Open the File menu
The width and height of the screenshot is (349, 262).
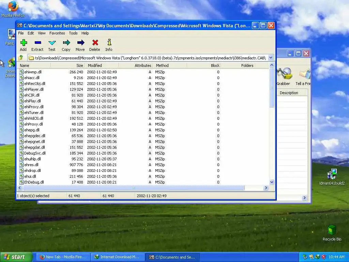coord(21,33)
